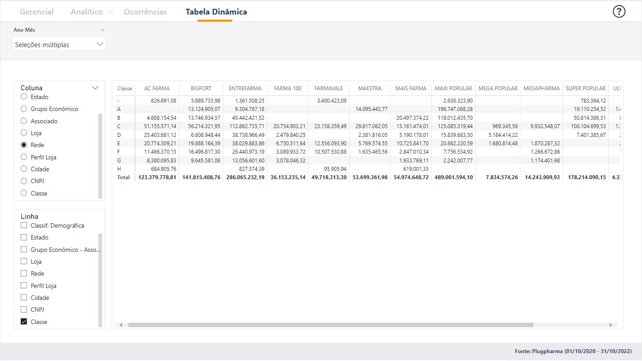
Task: Click the ENTREFARMA column header
Action: point(245,88)
